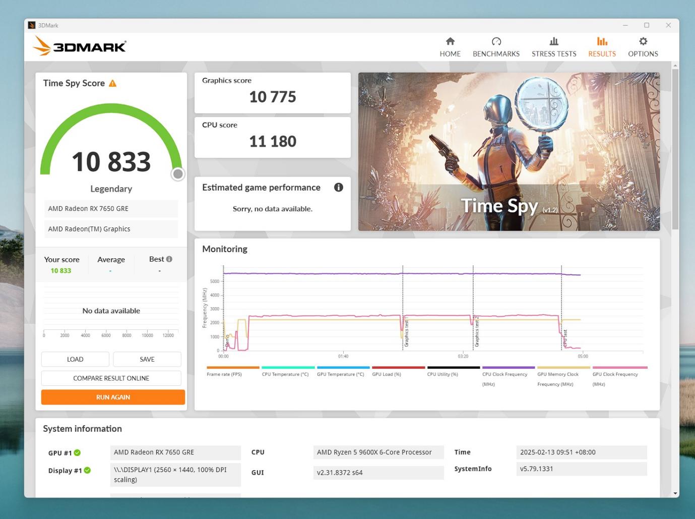Click the GPU #1 AMD Radeon RX 7650 GRE field
Screen dimensions: 695x519
click(175, 452)
